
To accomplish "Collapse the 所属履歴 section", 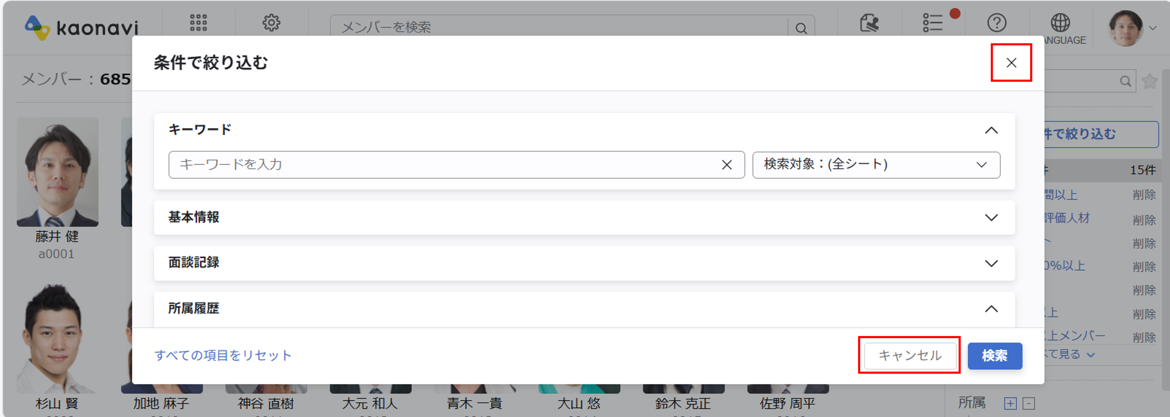I will coord(991,309).
